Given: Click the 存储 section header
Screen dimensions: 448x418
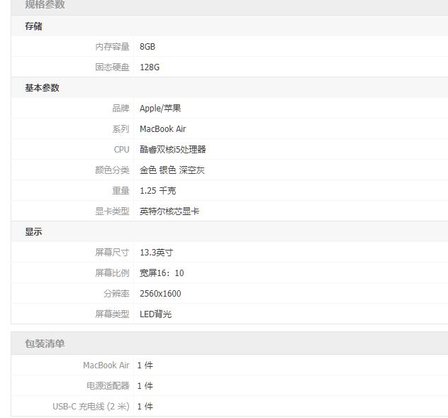Looking at the screenshot, I should click(x=33, y=26).
